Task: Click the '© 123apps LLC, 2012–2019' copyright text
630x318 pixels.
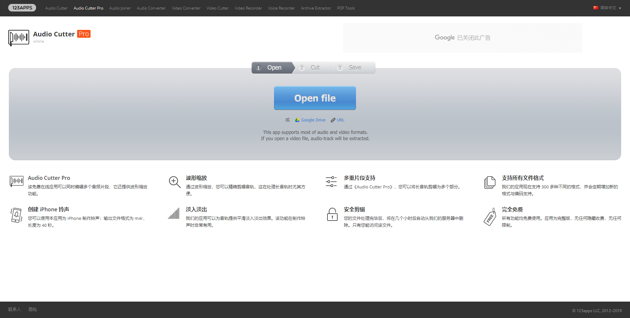Action: [x=597, y=310]
